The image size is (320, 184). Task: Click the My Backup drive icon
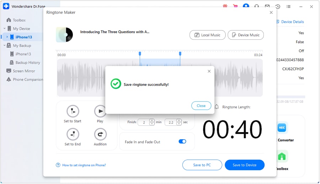pyautogui.click(x=9, y=45)
